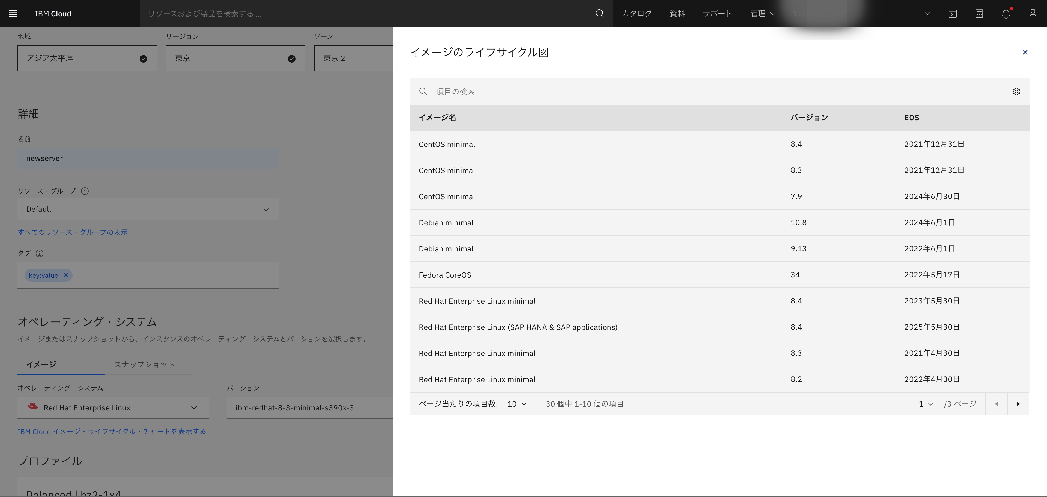Open the main navigation hamburger menu
The width and height of the screenshot is (1047, 497).
click(x=13, y=13)
